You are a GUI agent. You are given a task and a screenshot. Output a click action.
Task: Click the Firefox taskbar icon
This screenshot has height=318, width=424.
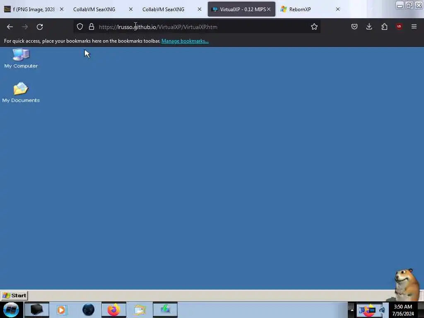pos(114,310)
